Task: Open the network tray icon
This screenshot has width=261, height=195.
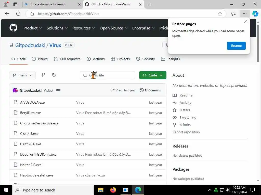Action: (222, 190)
